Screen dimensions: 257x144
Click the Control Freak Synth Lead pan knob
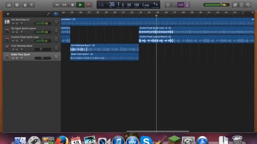click(x=56, y=39)
